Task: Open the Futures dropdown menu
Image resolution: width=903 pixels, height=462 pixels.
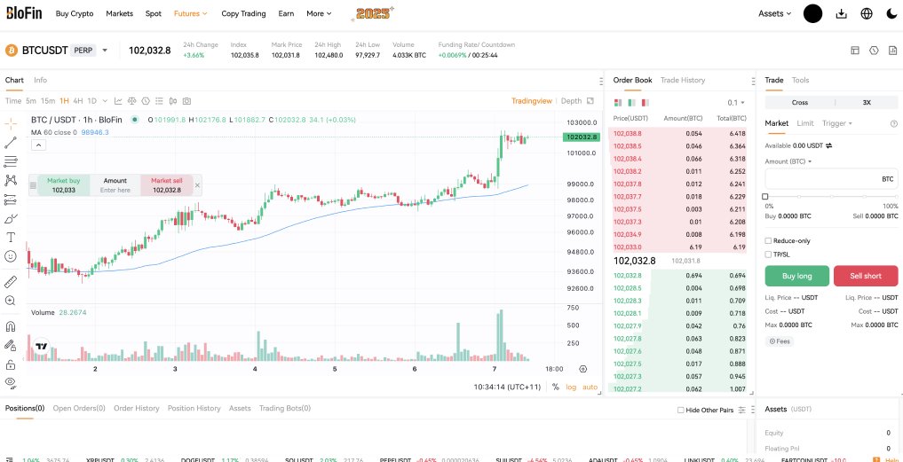Action: (x=191, y=13)
